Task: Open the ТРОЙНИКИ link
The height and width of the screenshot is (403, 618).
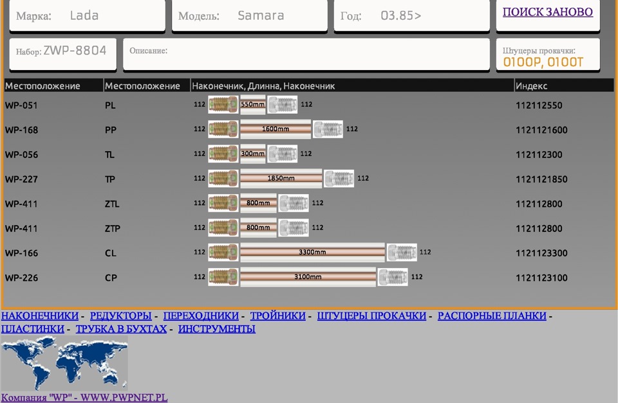Action: tap(278, 316)
